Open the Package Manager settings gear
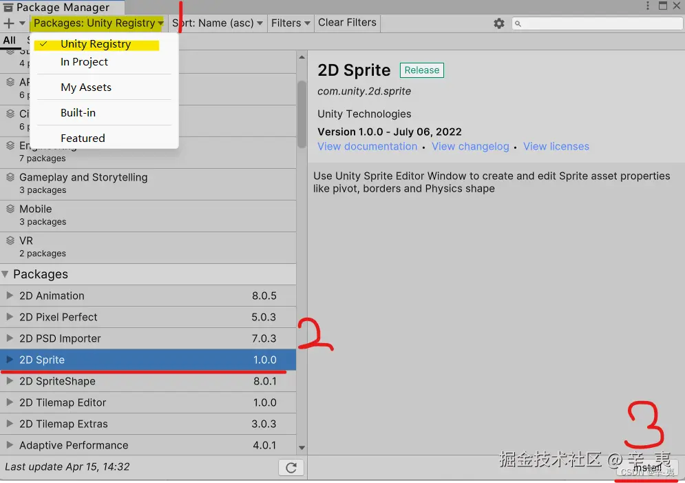 pyautogui.click(x=499, y=23)
